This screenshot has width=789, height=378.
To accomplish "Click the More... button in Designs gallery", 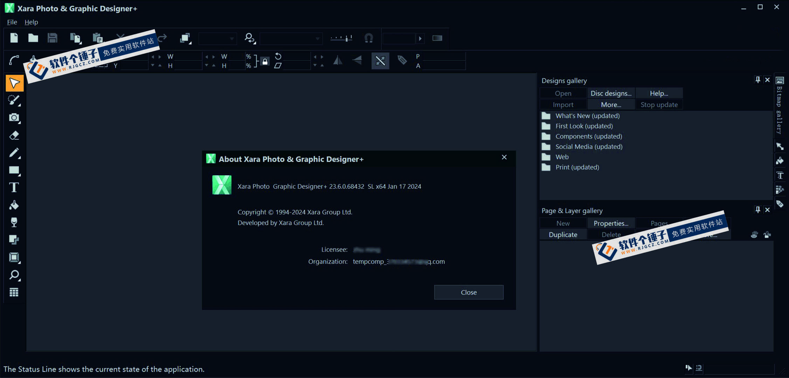I will tap(611, 105).
